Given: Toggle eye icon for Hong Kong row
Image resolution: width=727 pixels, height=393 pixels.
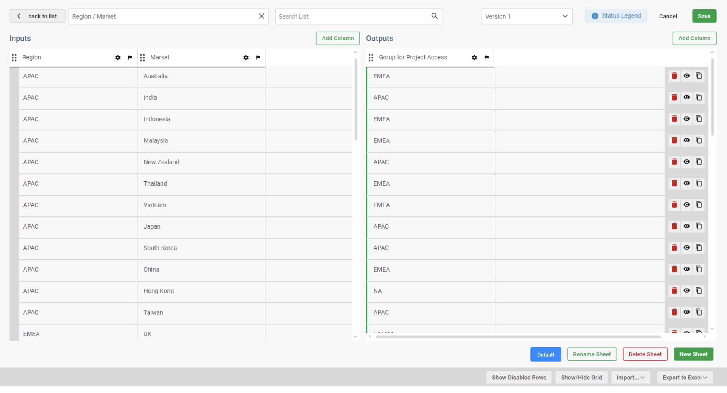Looking at the screenshot, I should pyautogui.click(x=687, y=291).
